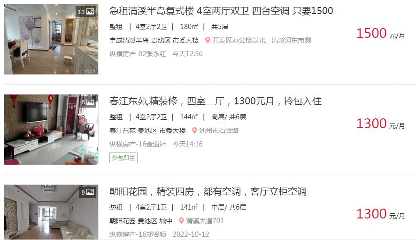This screenshot has height=240, width=416.
Task: Click the 9-photo count icon on third listing
Action: tap(87, 192)
